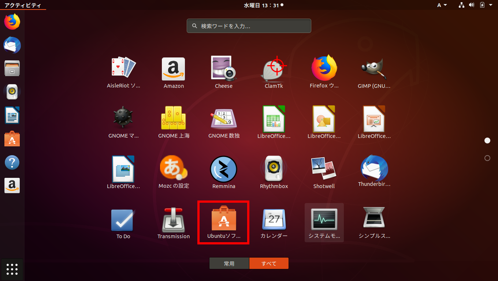Viewport: 498px width, 281px height.
Task: Open Thunderbird in the dock
Action: pyautogui.click(x=12, y=45)
